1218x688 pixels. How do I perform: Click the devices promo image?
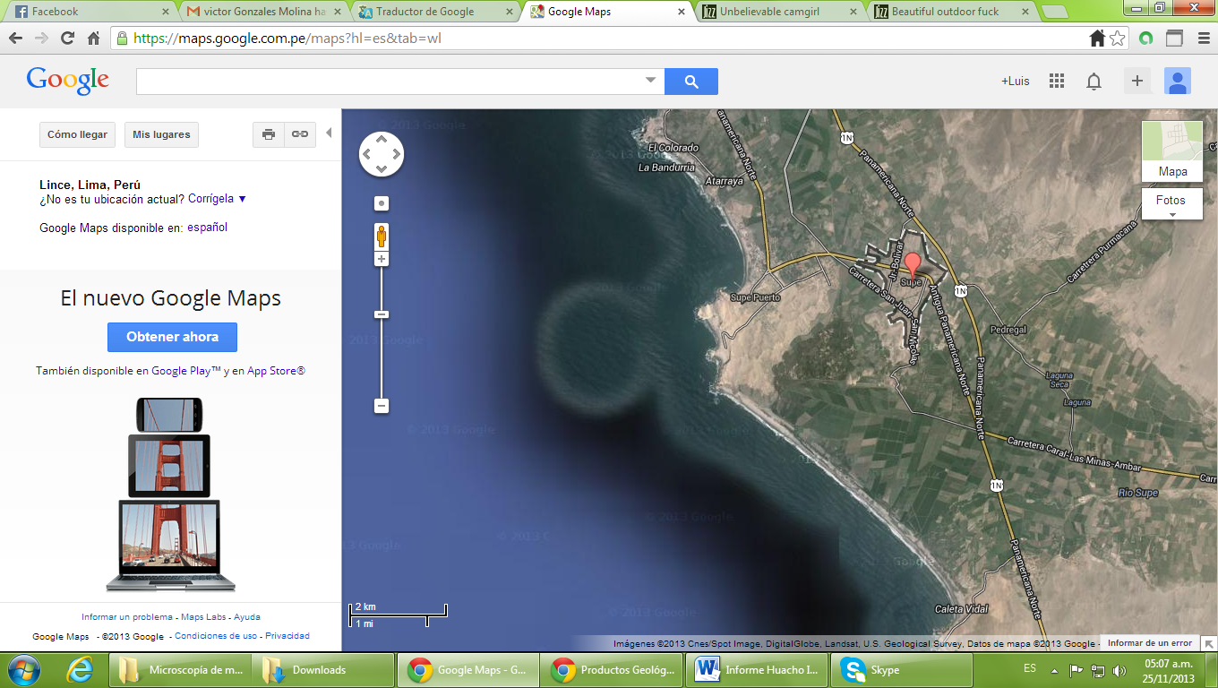173,494
